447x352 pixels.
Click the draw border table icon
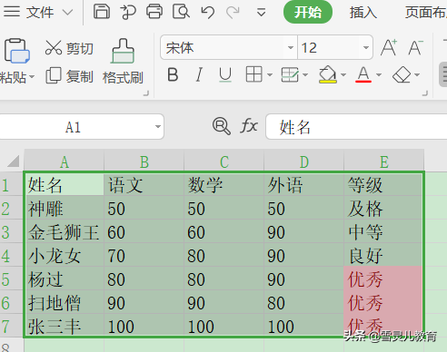(x=290, y=74)
